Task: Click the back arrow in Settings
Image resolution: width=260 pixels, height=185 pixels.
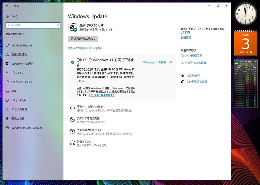Action: click(x=7, y=6)
